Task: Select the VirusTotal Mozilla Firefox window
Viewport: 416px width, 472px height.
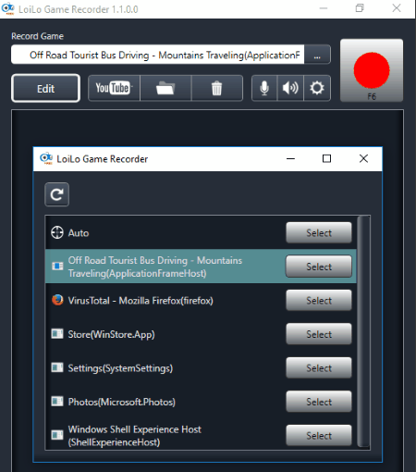Action: pyautogui.click(x=319, y=300)
